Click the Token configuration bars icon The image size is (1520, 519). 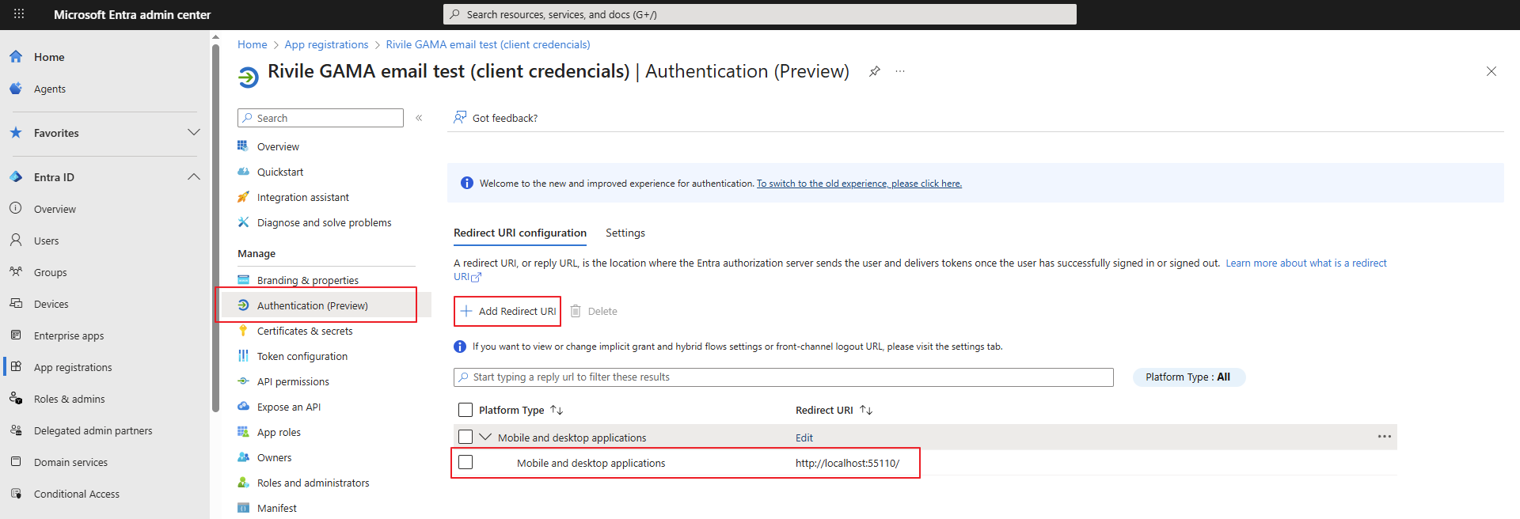pos(244,356)
